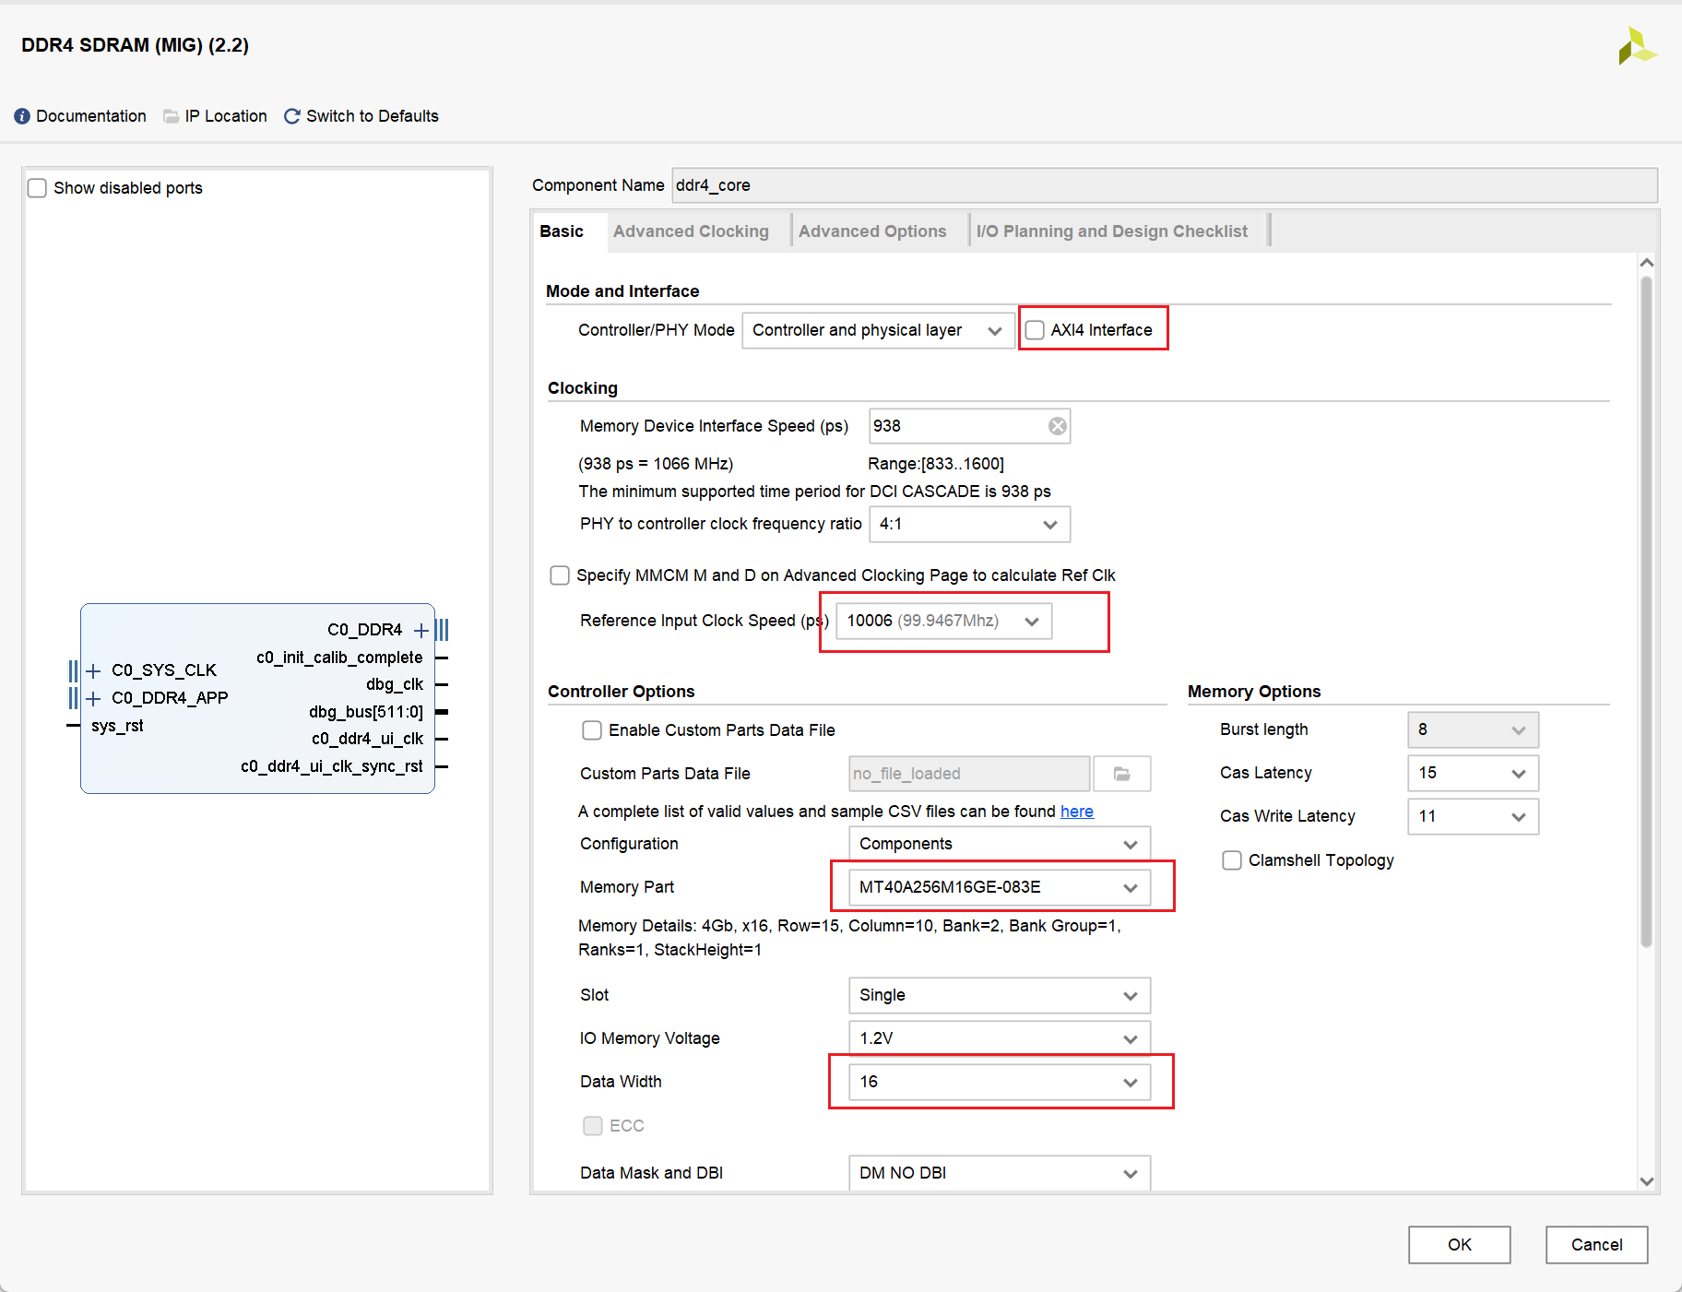Expand the C0_SYS_CLK port plus icon
The image size is (1682, 1292).
click(x=93, y=670)
